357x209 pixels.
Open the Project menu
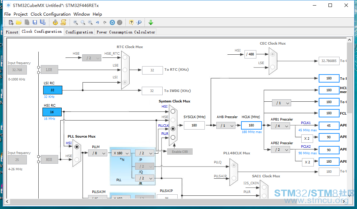coord(21,14)
